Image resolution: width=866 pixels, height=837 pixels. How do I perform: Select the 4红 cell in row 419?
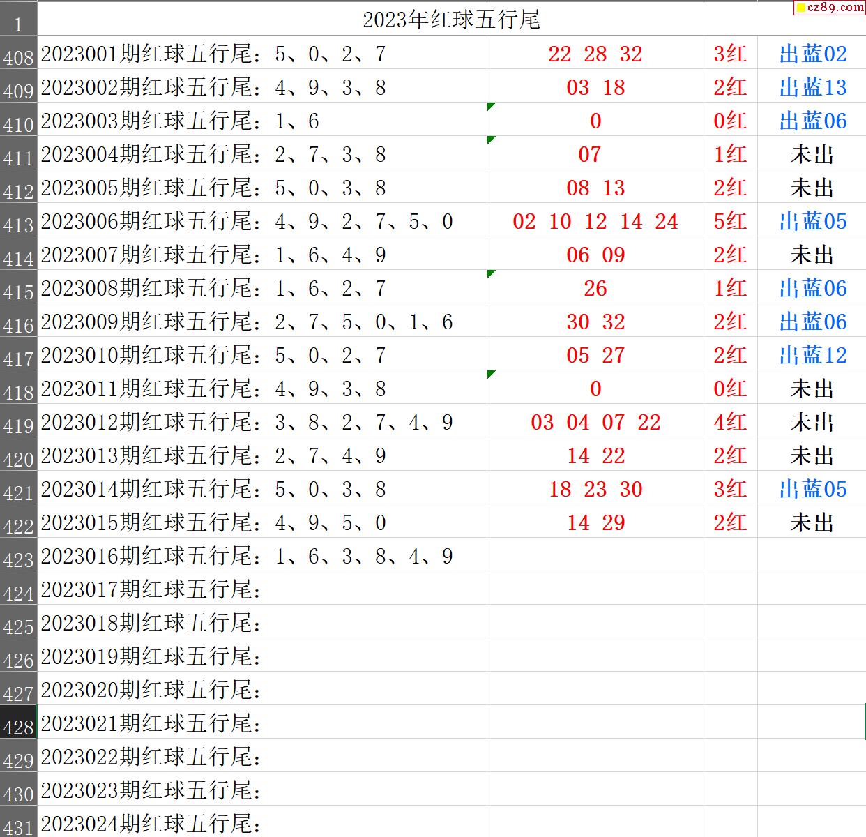730,422
